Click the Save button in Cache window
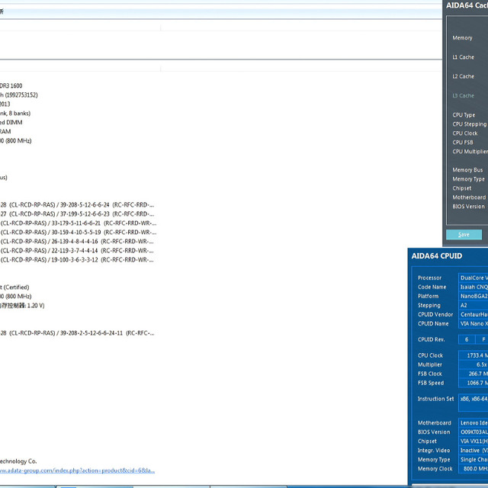Screen dimensions: 488x488 [x=464, y=234]
